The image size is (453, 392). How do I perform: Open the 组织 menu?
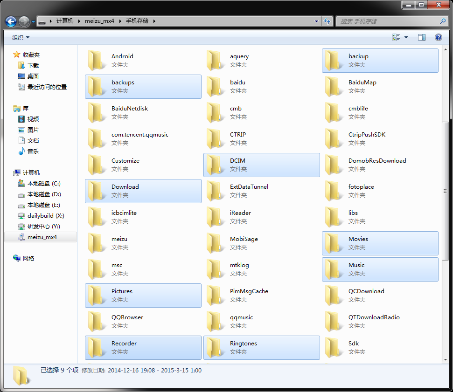[21, 37]
